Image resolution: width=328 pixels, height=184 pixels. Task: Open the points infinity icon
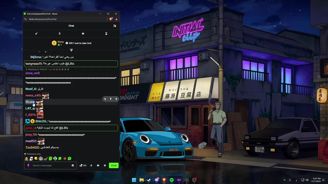(83, 165)
